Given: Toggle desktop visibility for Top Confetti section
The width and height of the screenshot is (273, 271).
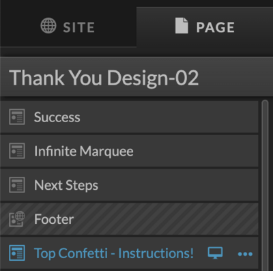Looking at the screenshot, I should 215,253.
